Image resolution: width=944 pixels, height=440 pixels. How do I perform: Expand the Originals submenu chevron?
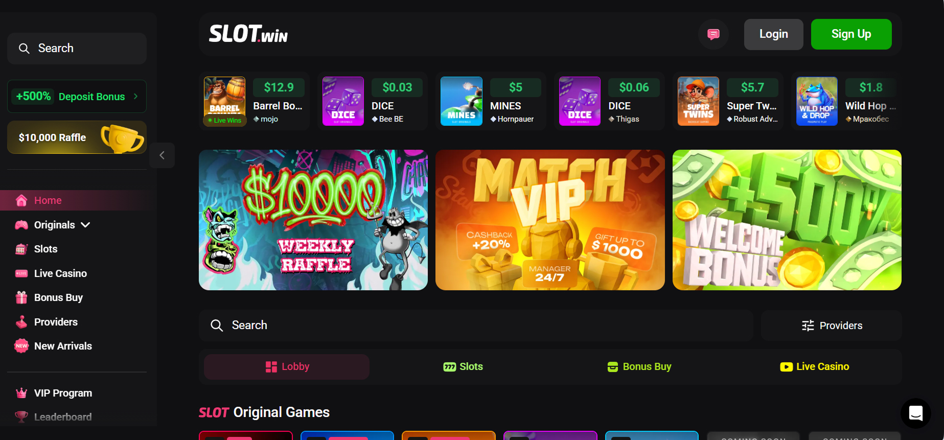[x=85, y=225]
